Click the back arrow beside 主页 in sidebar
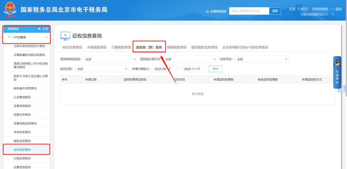This screenshot has height=169, width=347. click(40, 29)
